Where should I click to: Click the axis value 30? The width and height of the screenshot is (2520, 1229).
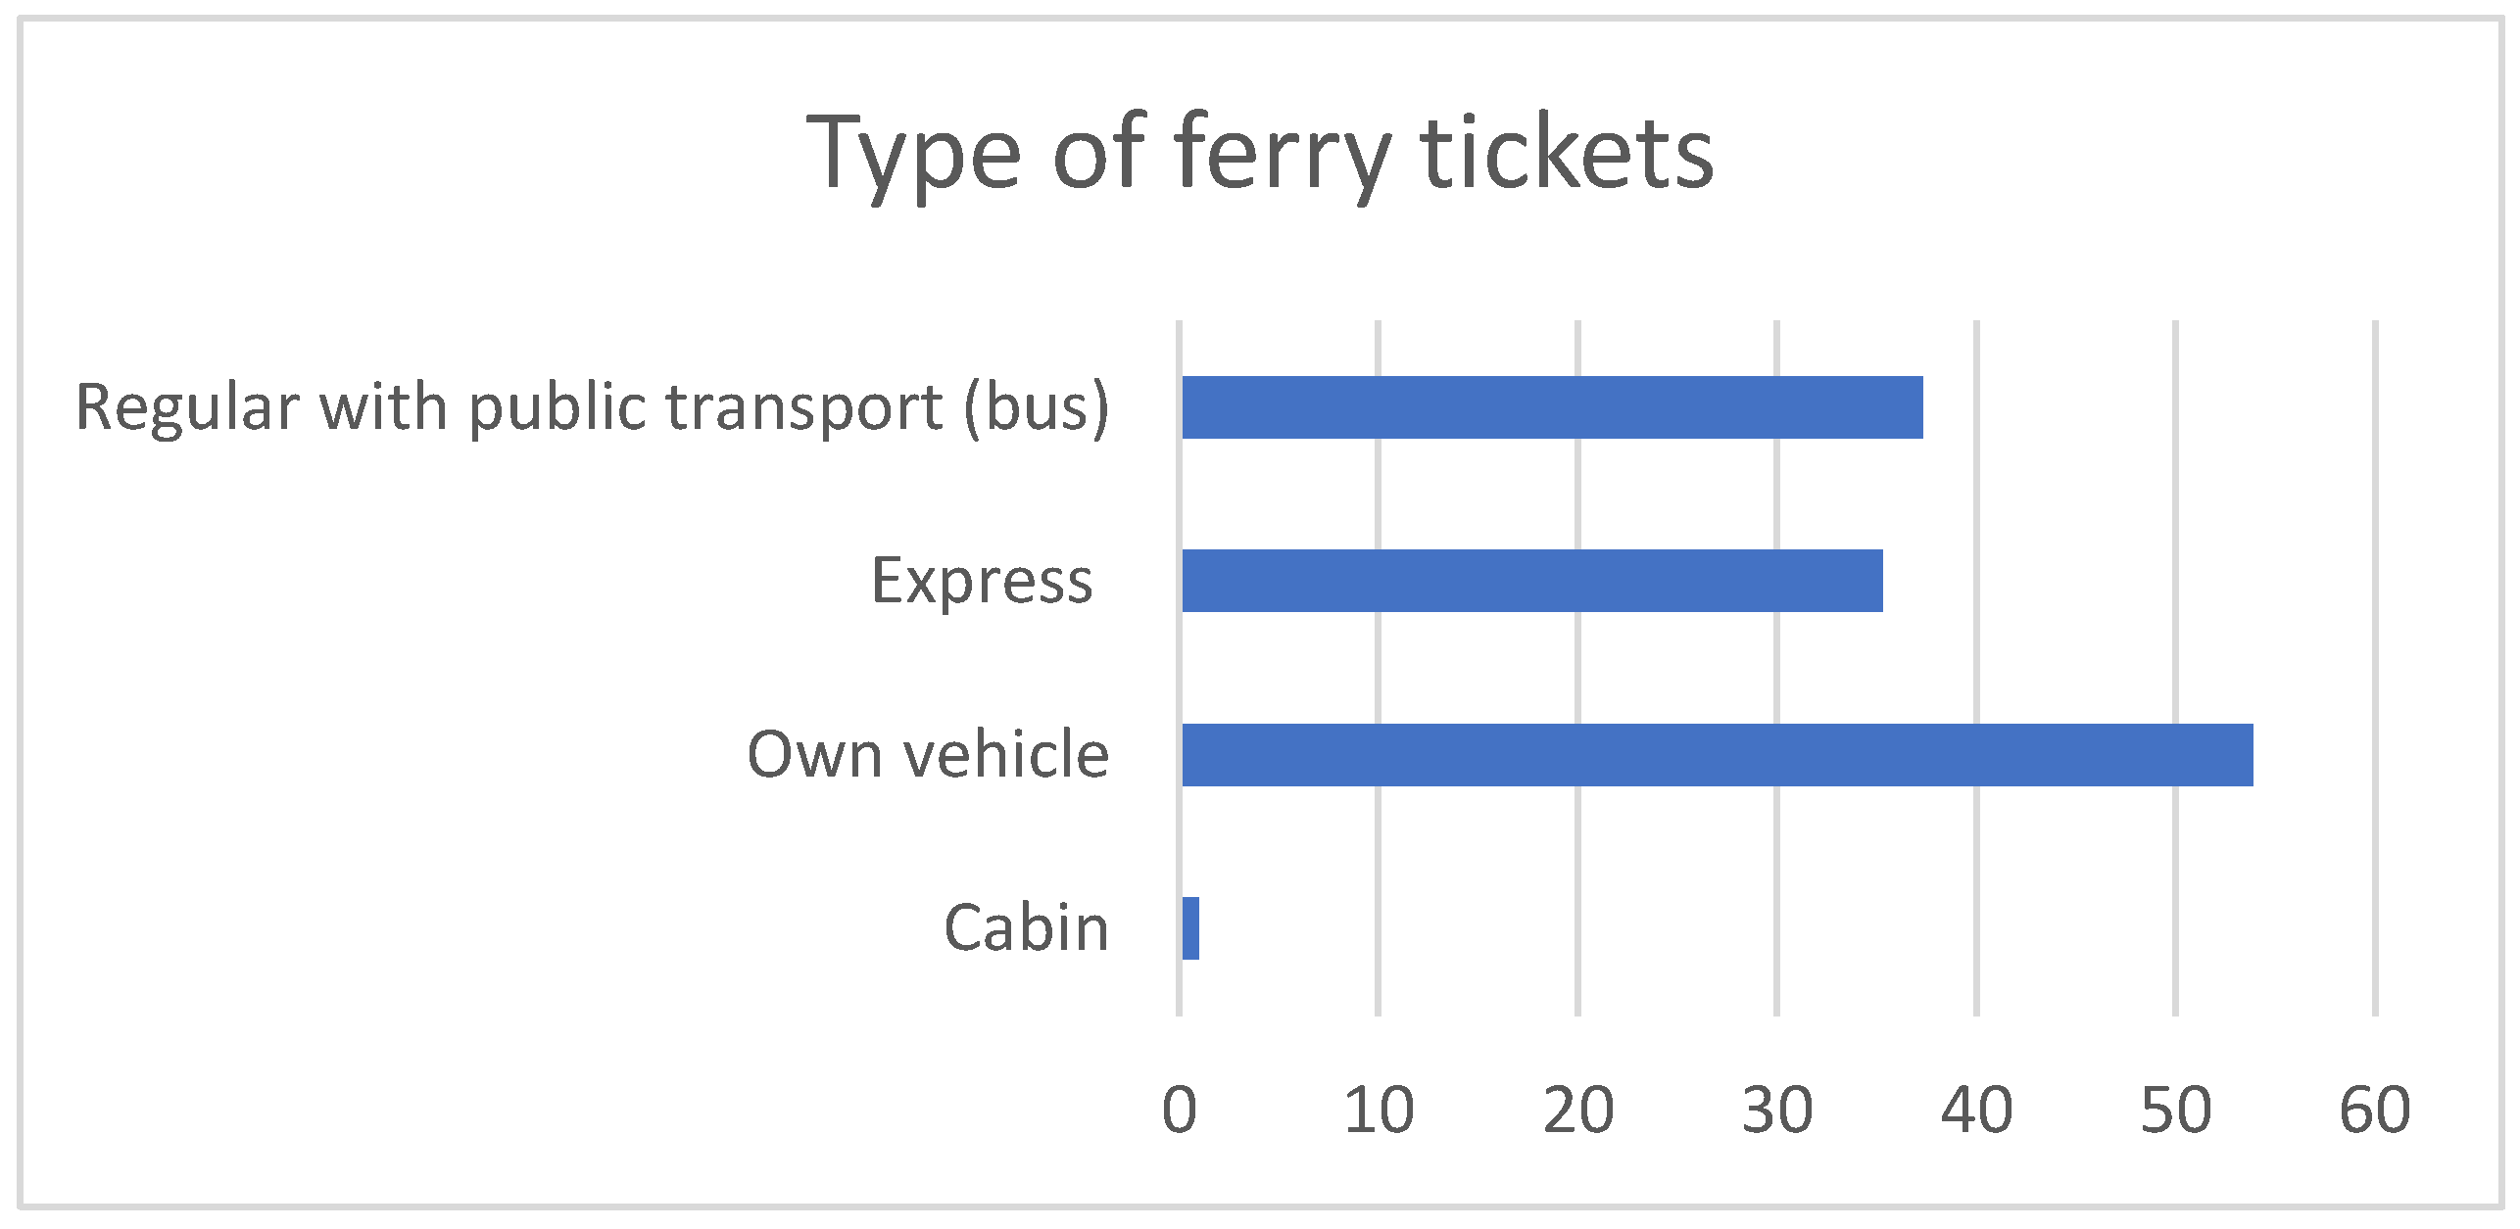[1777, 1111]
